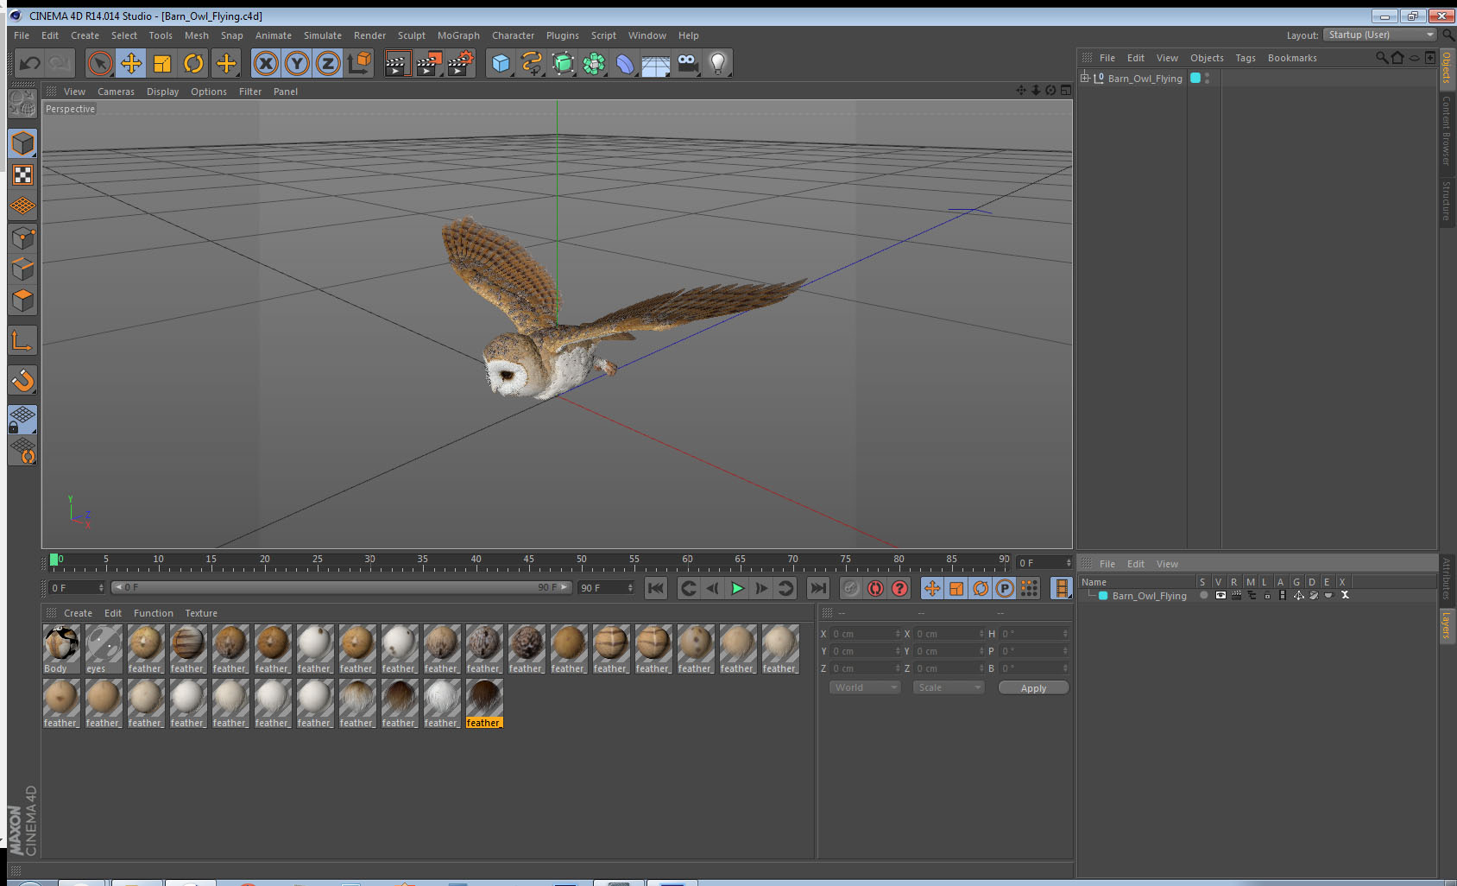The width and height of the screenshot is (1457, 886).
Task: Click the Body material thumbnail
Action: (x=61, y=643)
